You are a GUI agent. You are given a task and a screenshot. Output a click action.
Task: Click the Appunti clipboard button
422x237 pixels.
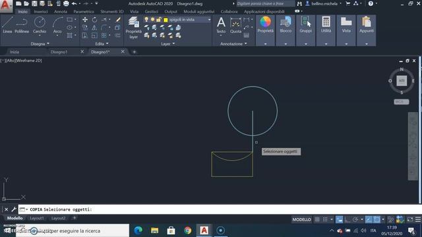pos(367,25)
